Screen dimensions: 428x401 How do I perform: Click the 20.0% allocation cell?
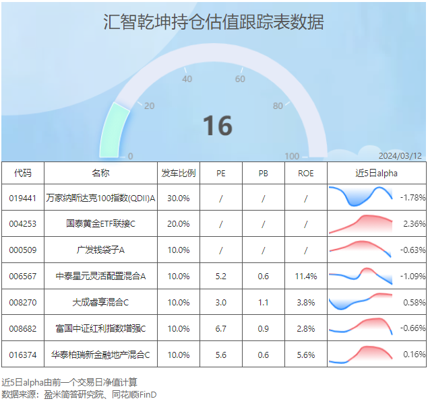178,223
